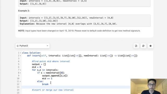Click the 'Example 2:' heading
Screen dimensions: 167x94
[24, 11]
